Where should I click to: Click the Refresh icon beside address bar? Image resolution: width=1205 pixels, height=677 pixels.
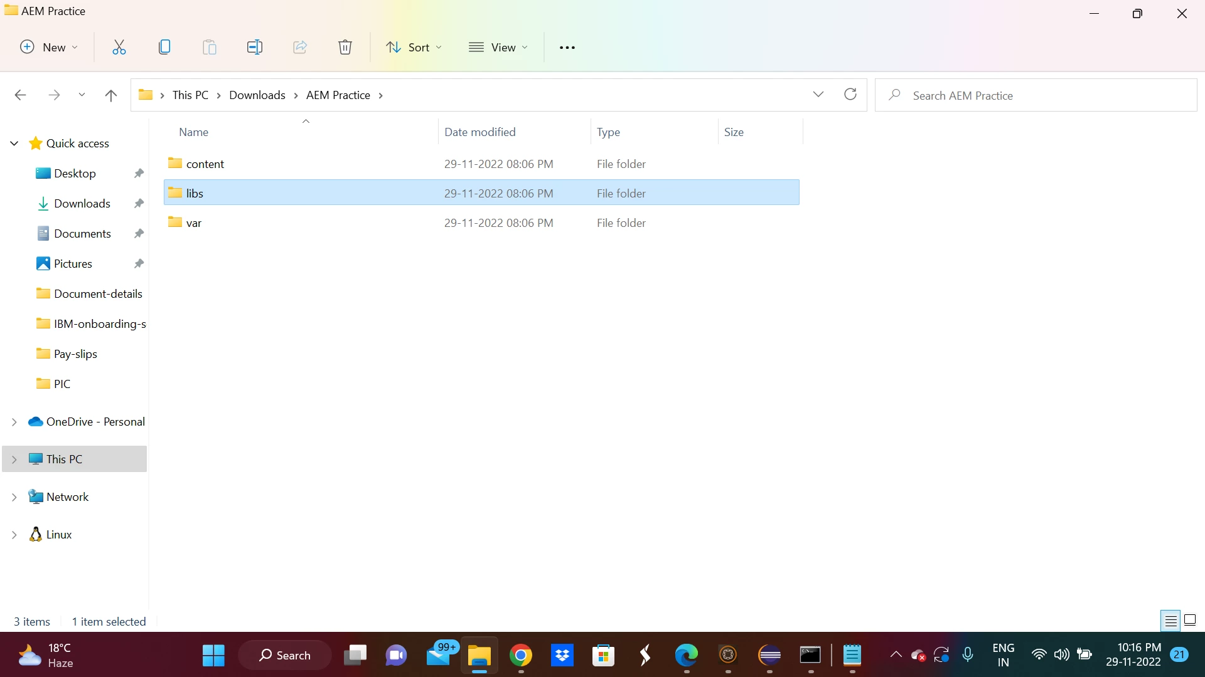pyautogui.click(x=850, y=95)
